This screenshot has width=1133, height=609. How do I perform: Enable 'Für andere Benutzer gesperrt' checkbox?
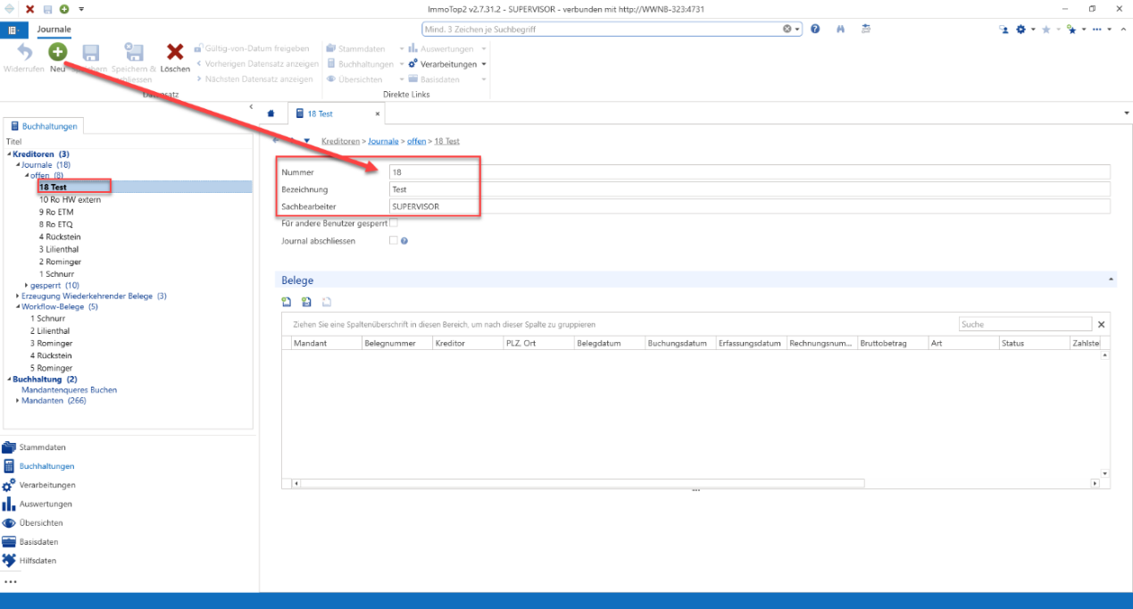coord(394,222)
